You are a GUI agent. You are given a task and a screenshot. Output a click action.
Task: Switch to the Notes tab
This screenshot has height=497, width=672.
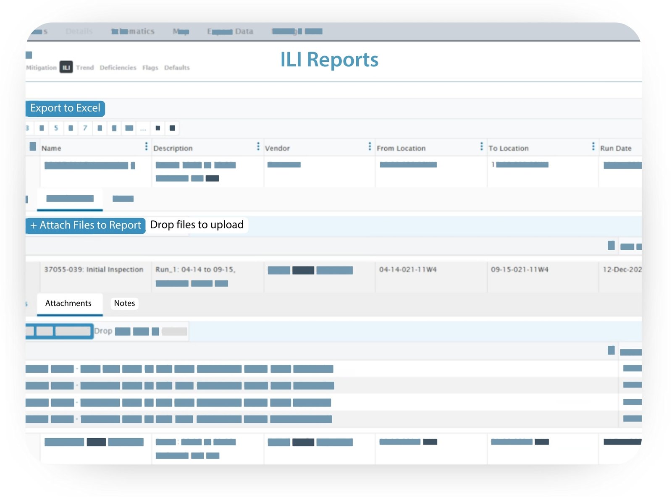124,303
